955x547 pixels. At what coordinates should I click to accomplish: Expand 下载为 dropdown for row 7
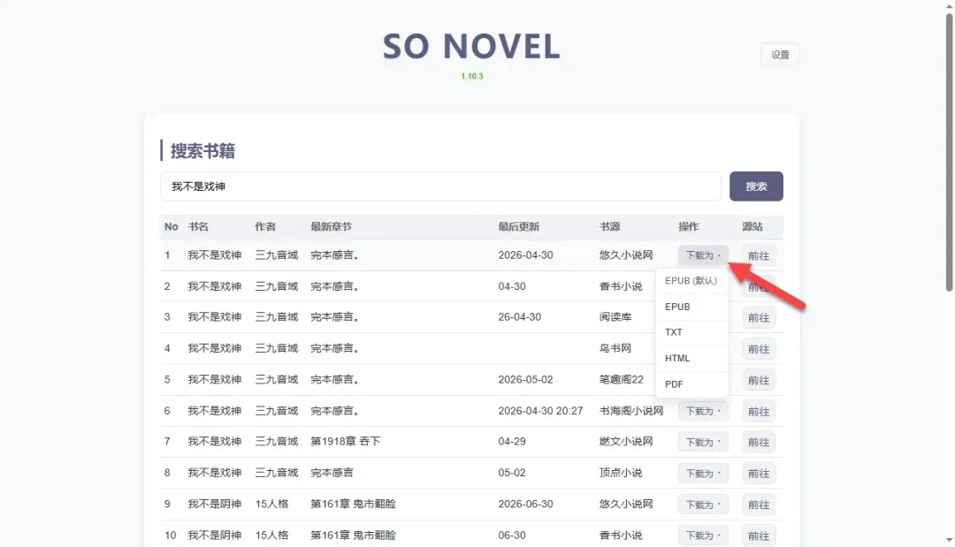[x=703, y=443]
